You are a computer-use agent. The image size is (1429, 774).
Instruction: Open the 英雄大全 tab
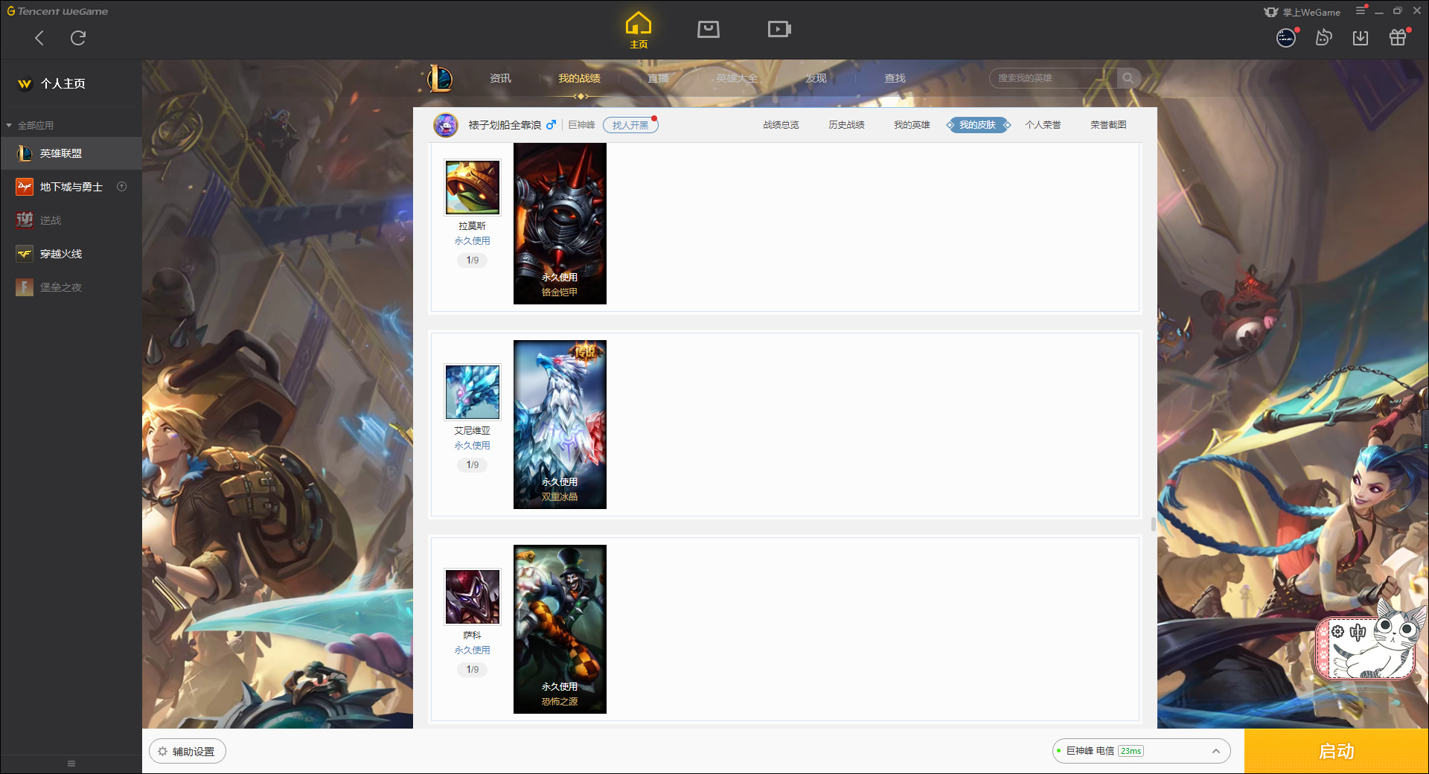737,78
